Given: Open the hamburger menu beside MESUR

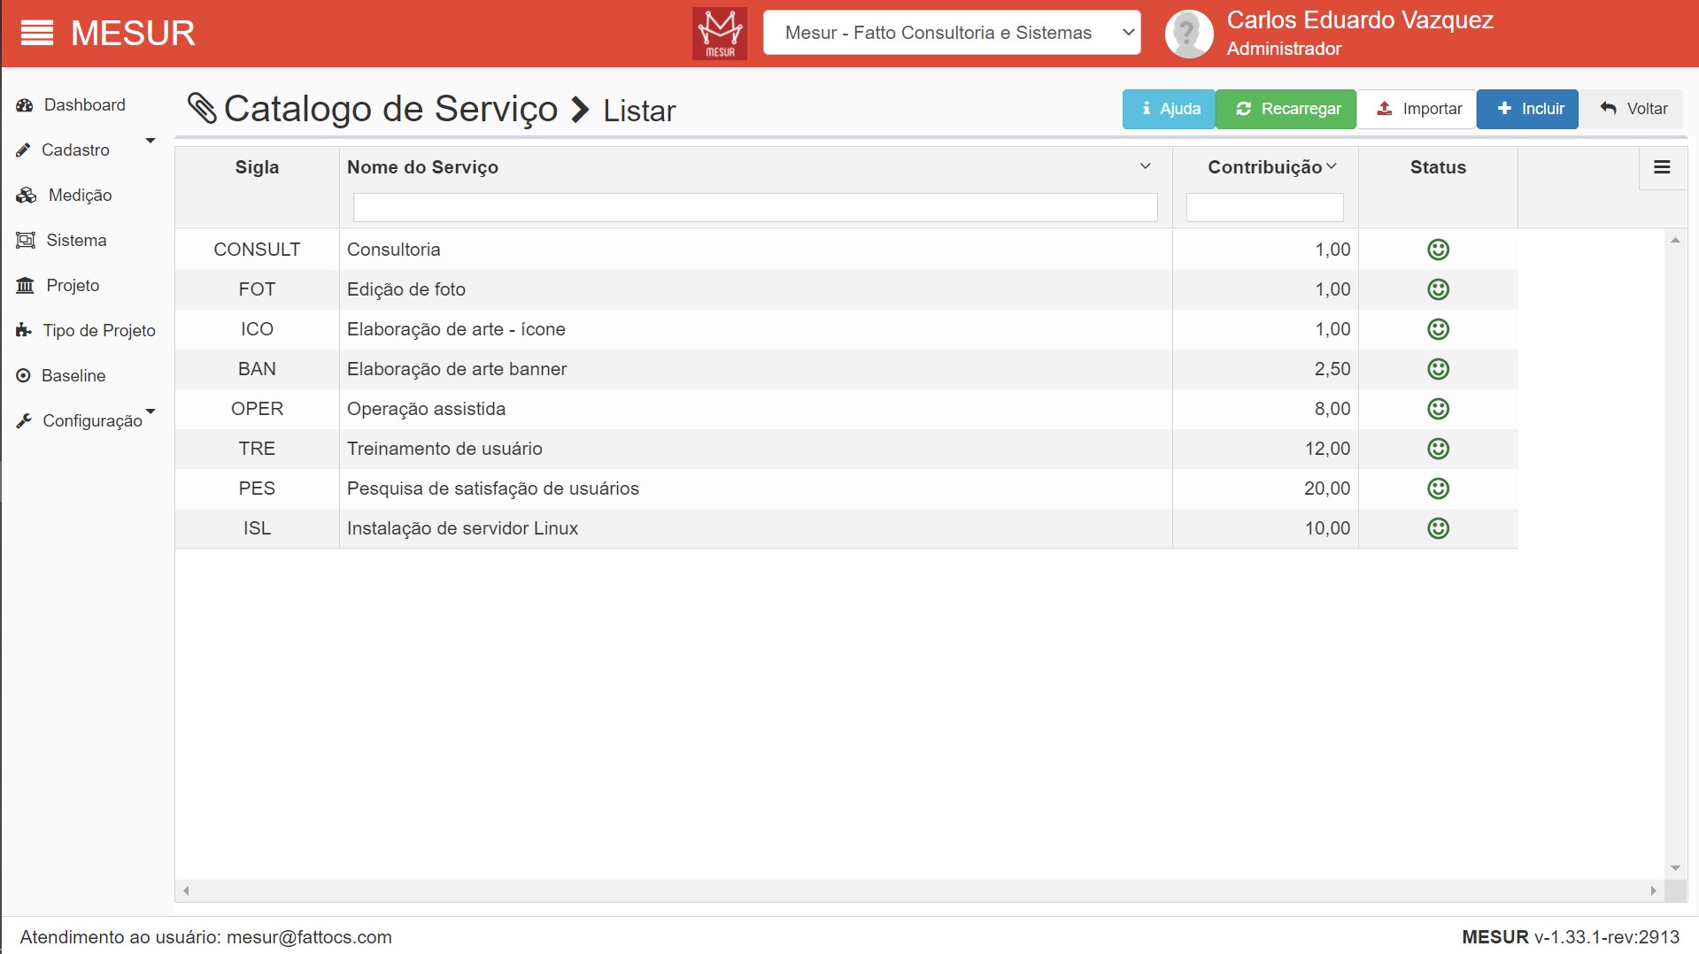Looking at the screenshot, I should coord(37,34).
